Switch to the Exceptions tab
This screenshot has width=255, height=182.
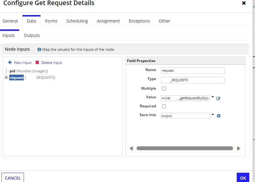(139, 21)
